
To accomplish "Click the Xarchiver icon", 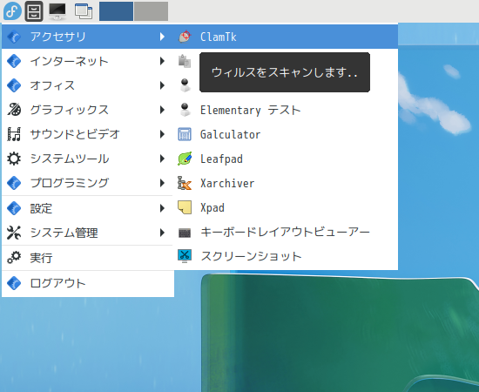I will [x=185, y=183].
